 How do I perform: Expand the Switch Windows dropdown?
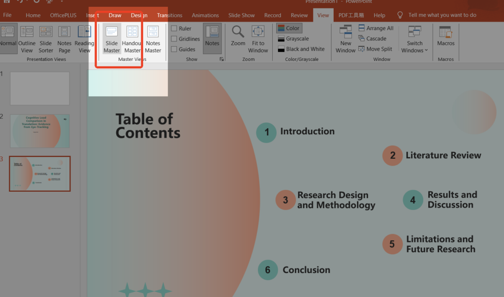pyautogui.click(x=414, y=39)
